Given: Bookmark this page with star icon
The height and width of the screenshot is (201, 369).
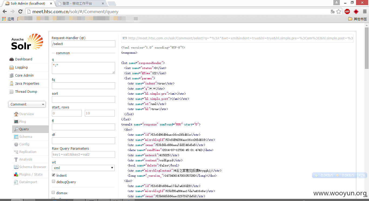Looking at the screenshot, I should pos(338,12).
